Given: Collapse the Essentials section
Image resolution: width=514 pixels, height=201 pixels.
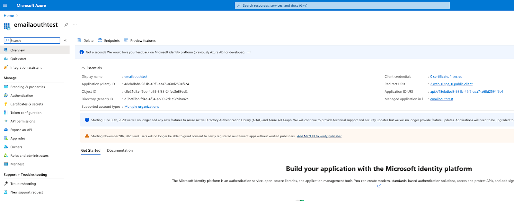Looking at the screenshot, I should 83,68.
